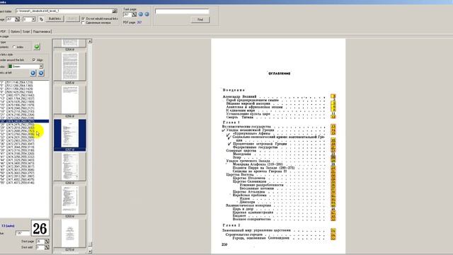
Task: Select list row starting with "44"
Action: click(x=24, y=160)
